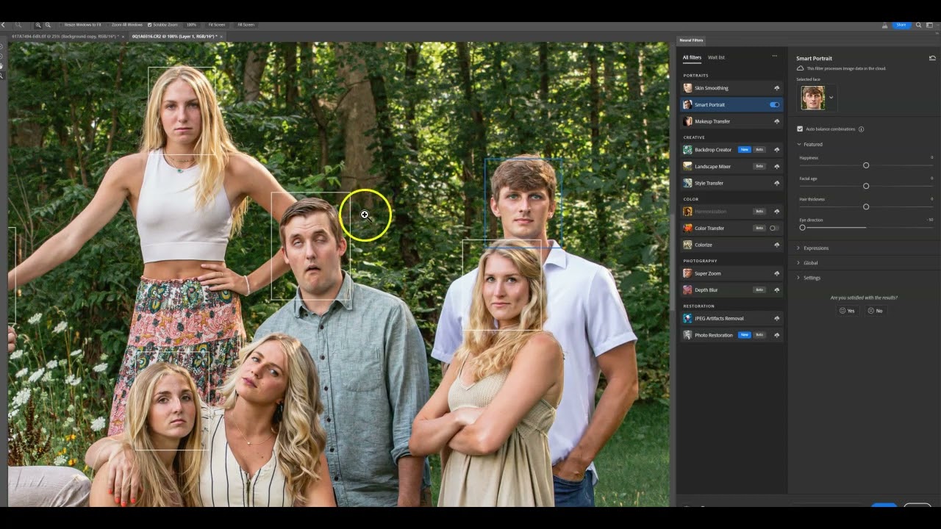Click the Fill Screen button
This screenshot has height=529, width=941.
point(246,25)
